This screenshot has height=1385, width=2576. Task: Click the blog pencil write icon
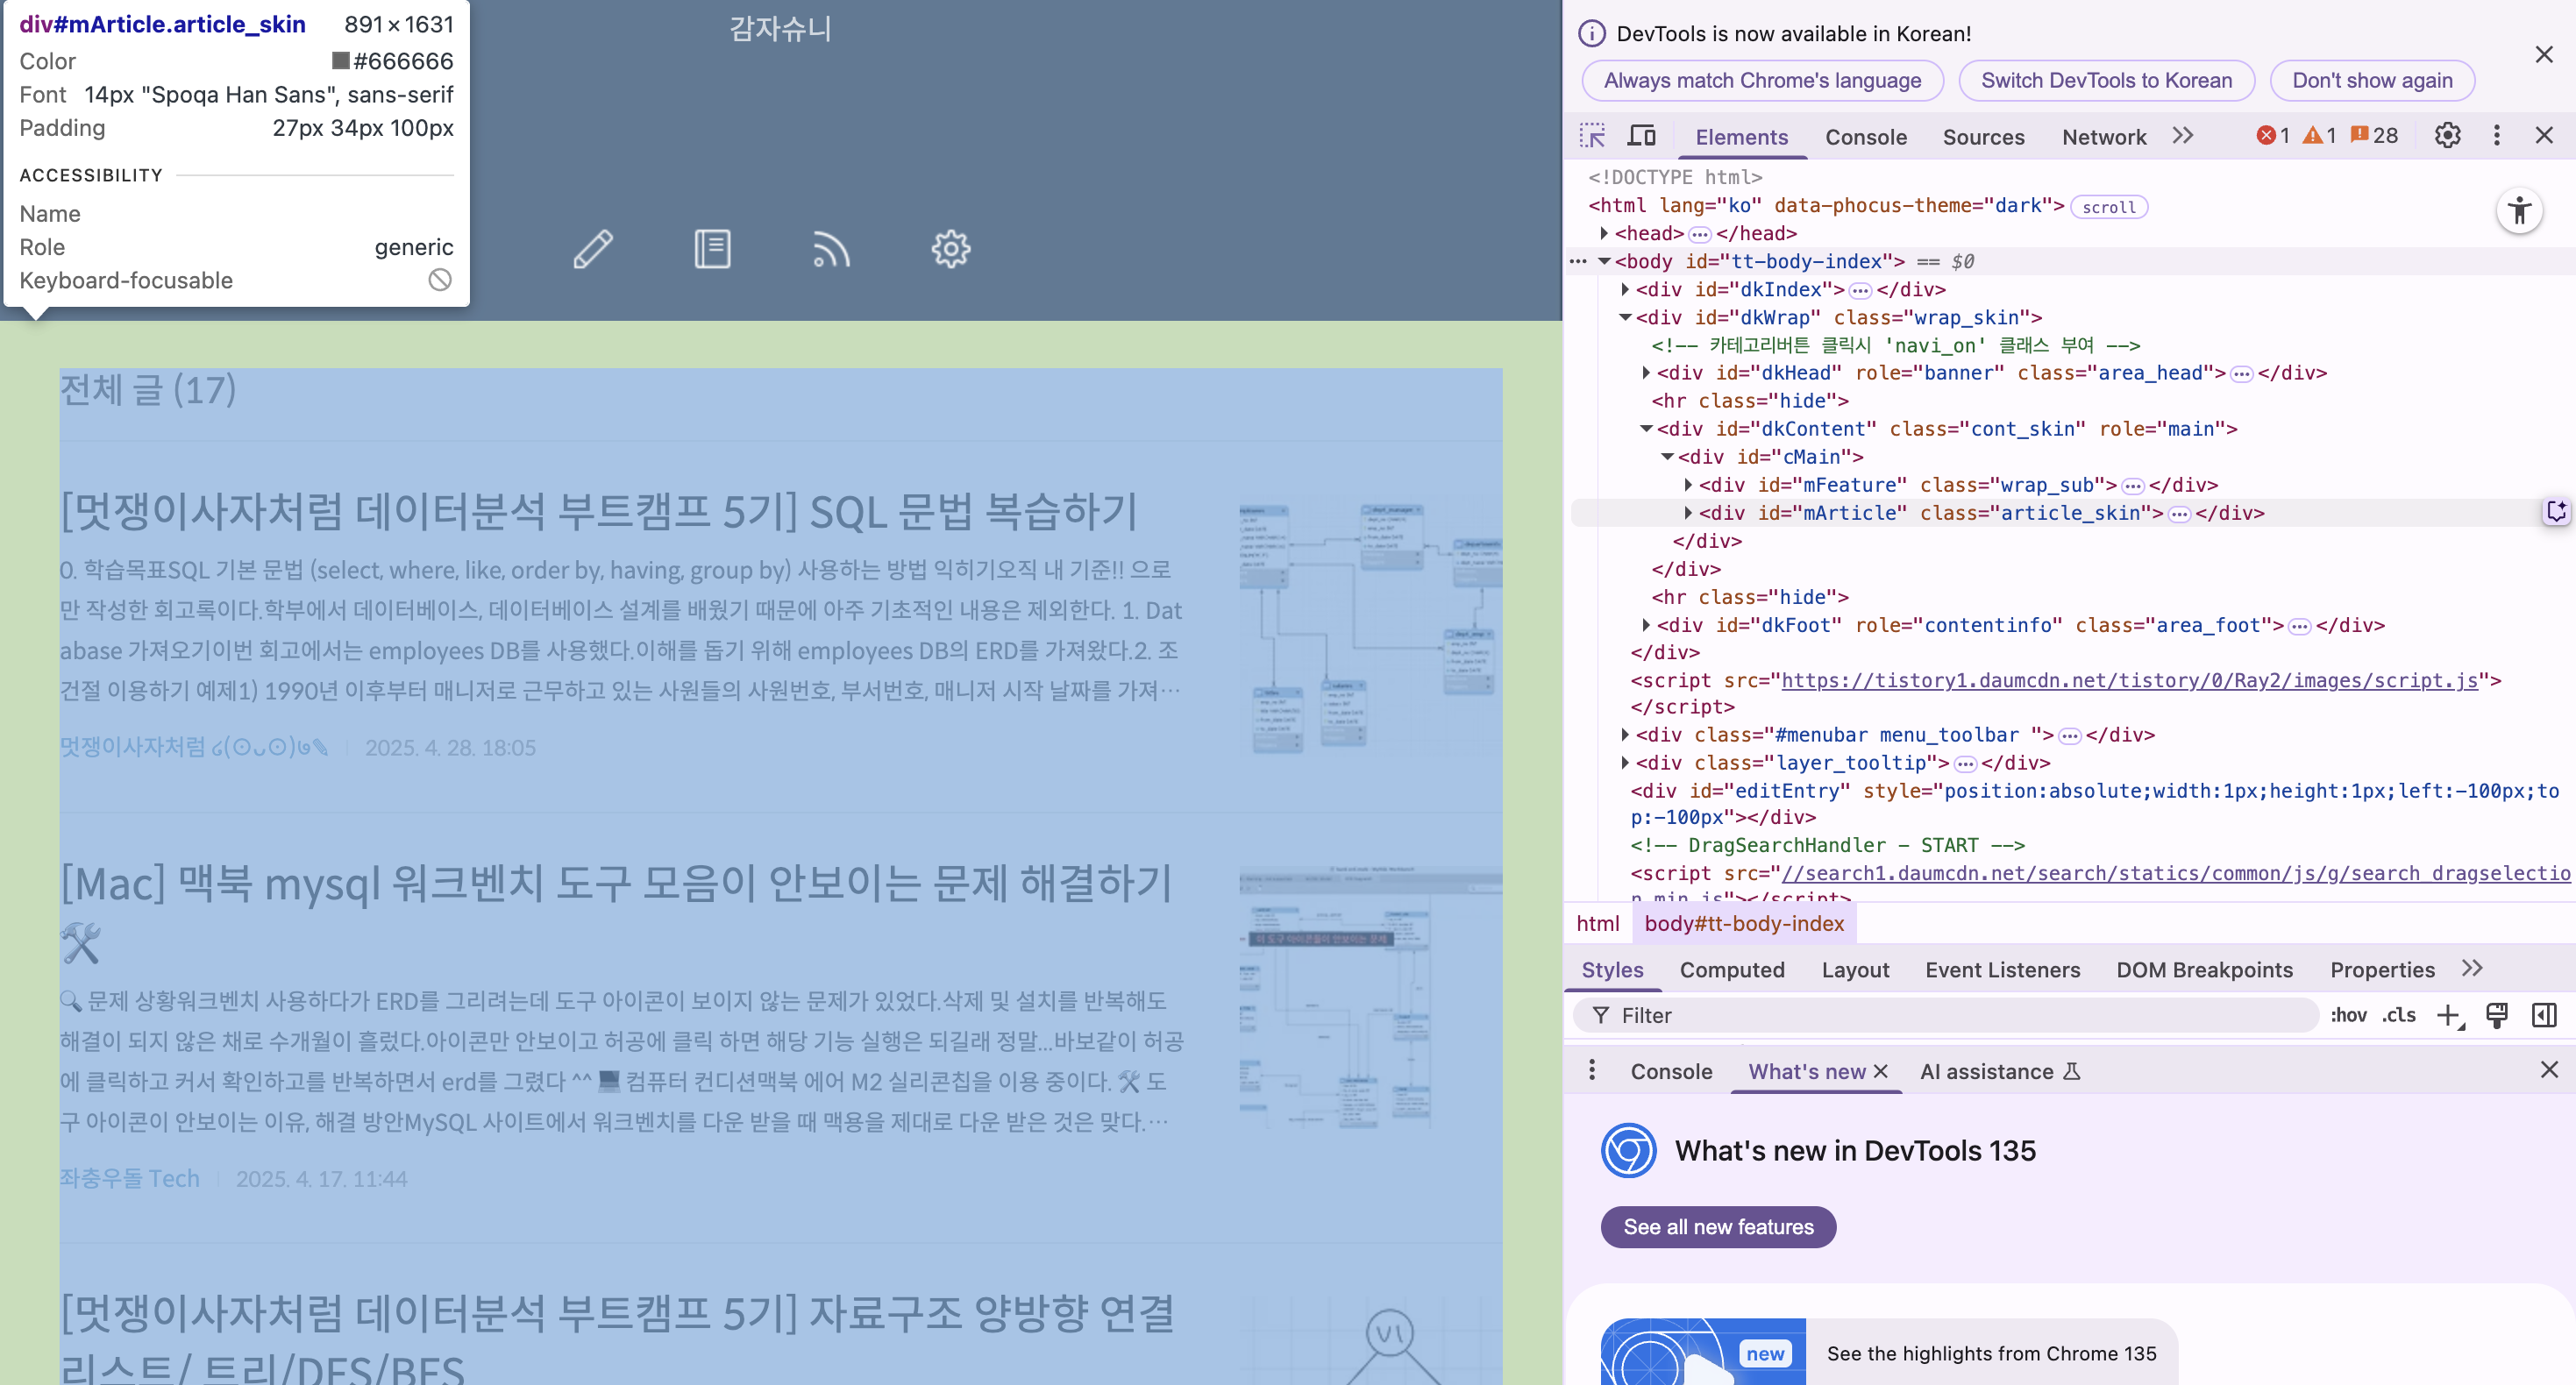[x=593, y=249]
